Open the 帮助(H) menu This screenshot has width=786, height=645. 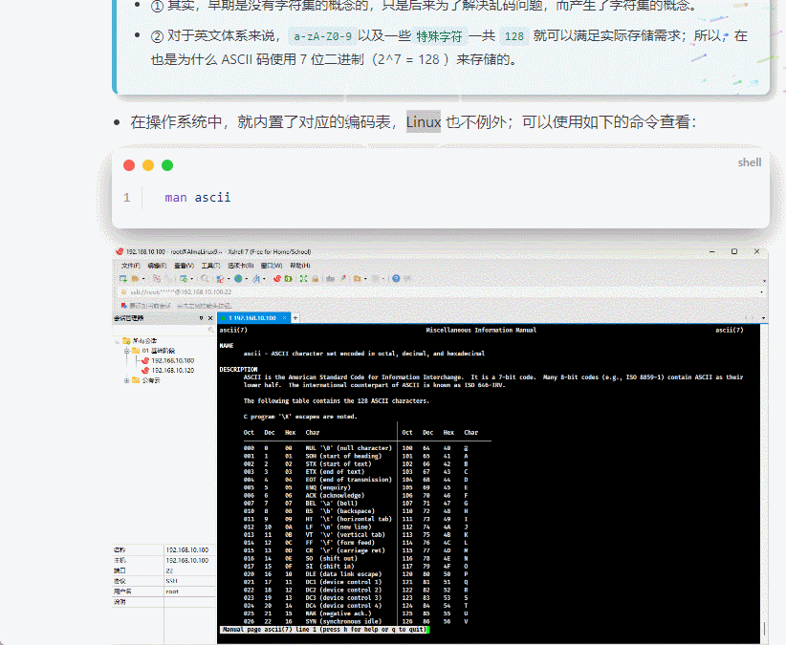[299, 265]
